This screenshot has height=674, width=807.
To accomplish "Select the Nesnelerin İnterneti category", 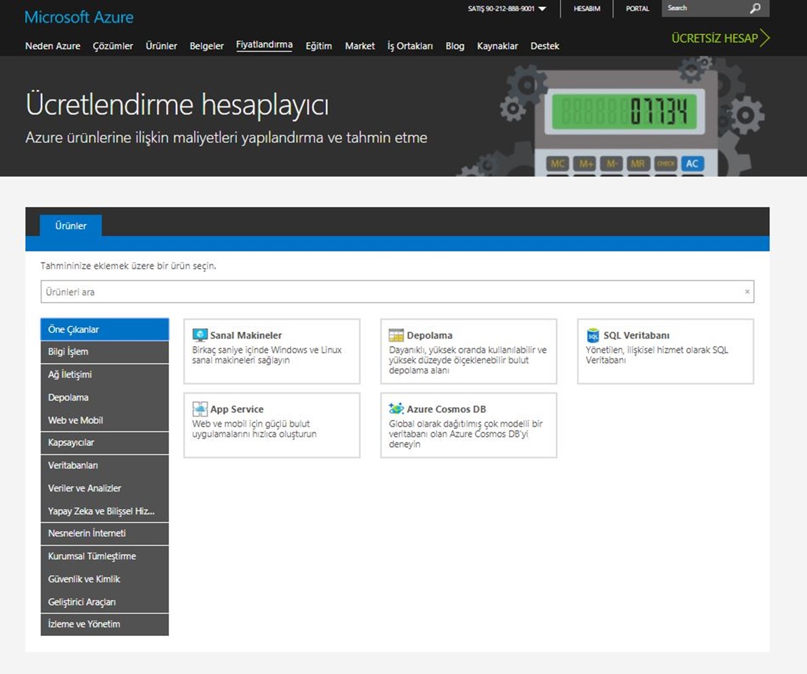I will pos(105,533).
